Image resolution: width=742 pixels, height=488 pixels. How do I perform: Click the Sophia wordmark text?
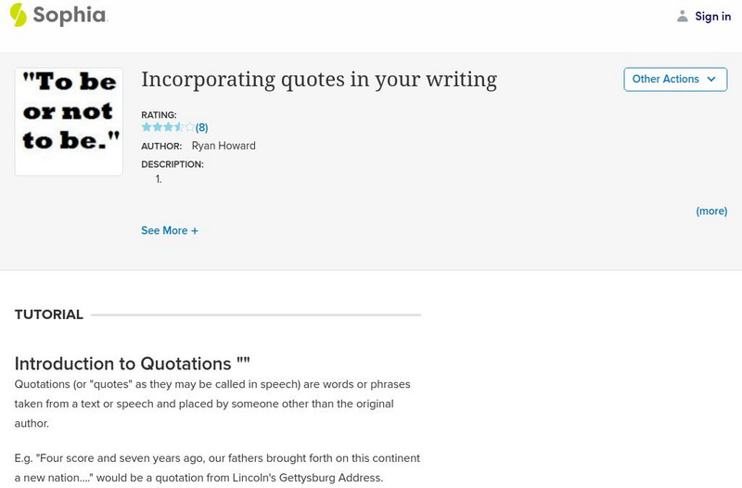(x=70, y=16)
